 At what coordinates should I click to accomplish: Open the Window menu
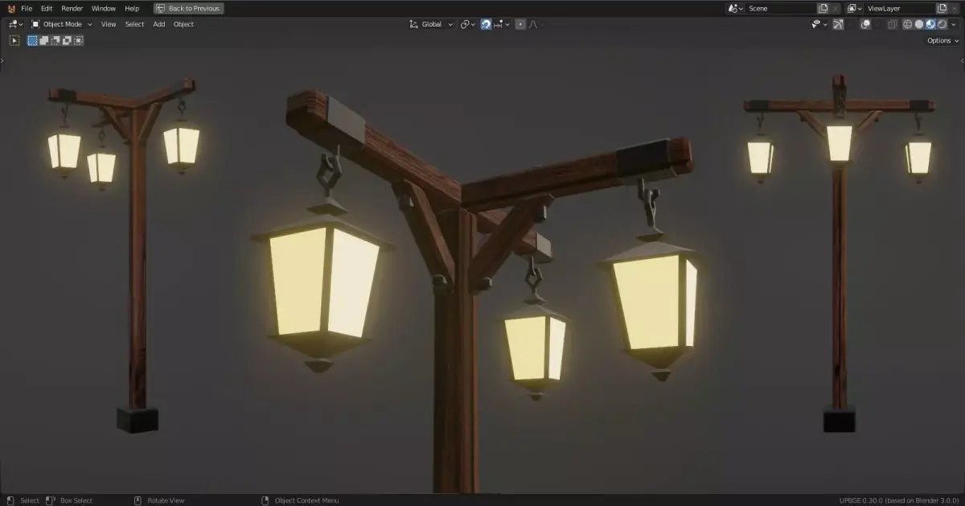104,8
